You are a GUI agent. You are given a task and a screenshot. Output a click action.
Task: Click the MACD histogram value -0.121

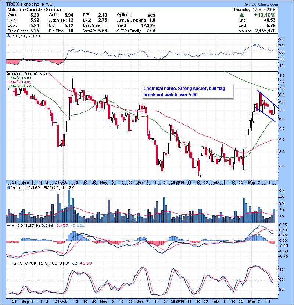(x=78, y=226)
